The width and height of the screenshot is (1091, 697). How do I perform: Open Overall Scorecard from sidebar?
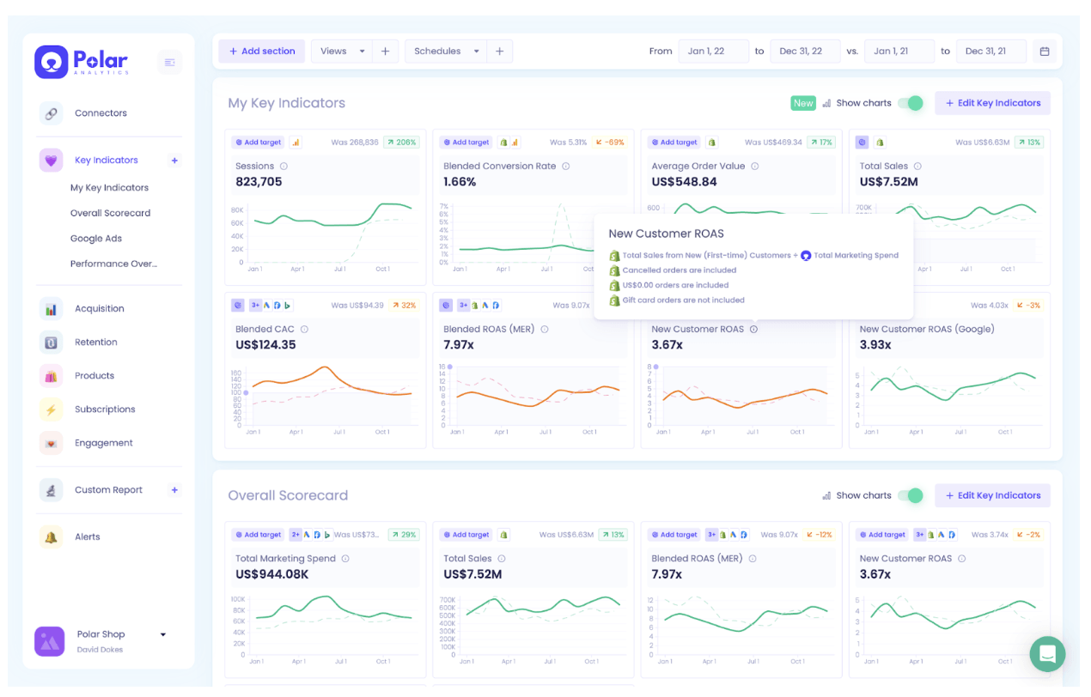point(110,213)
